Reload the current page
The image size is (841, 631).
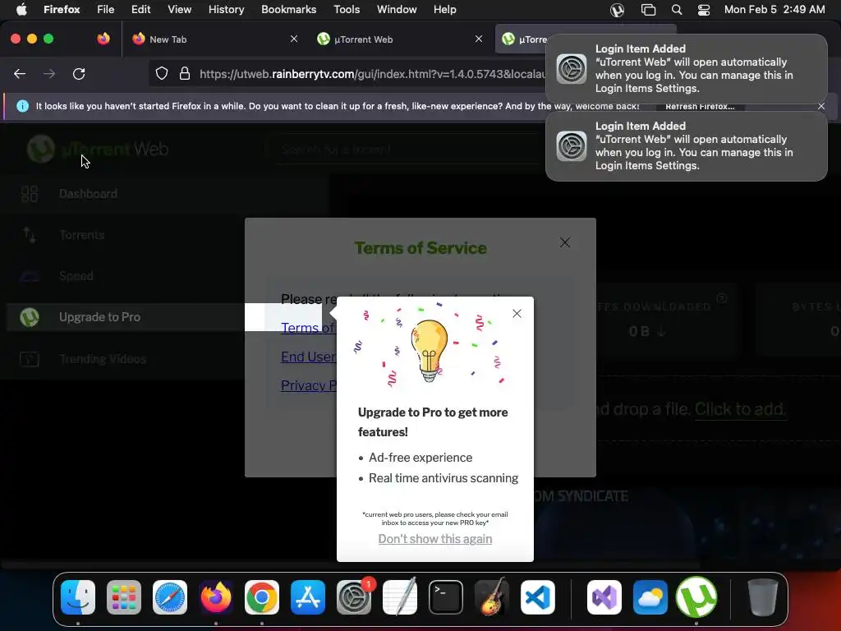point(79,73)
